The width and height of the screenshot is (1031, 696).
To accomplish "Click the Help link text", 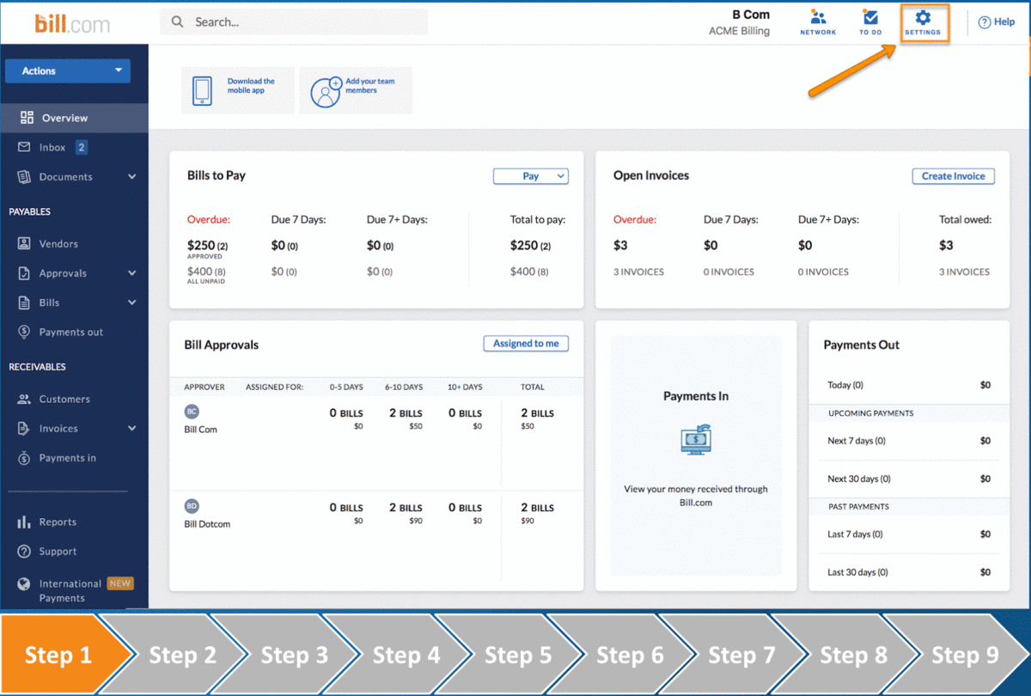I will [1004, 22].
